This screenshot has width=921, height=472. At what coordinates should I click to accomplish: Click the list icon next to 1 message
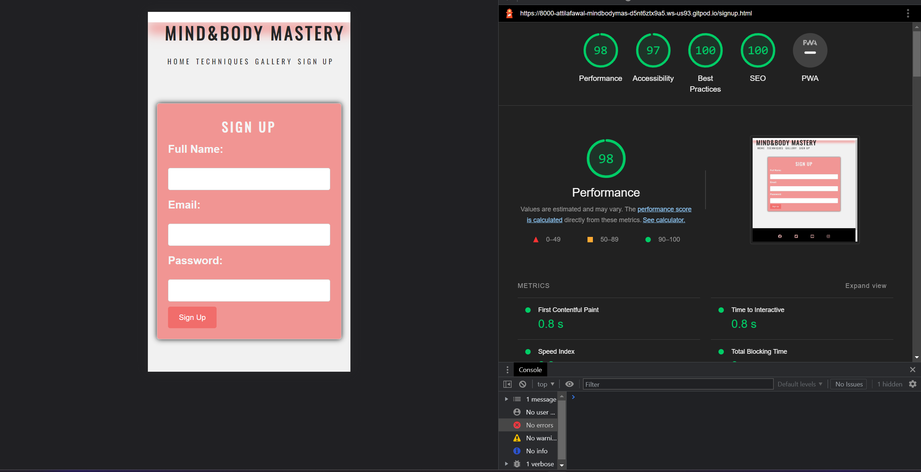(517, 399)
